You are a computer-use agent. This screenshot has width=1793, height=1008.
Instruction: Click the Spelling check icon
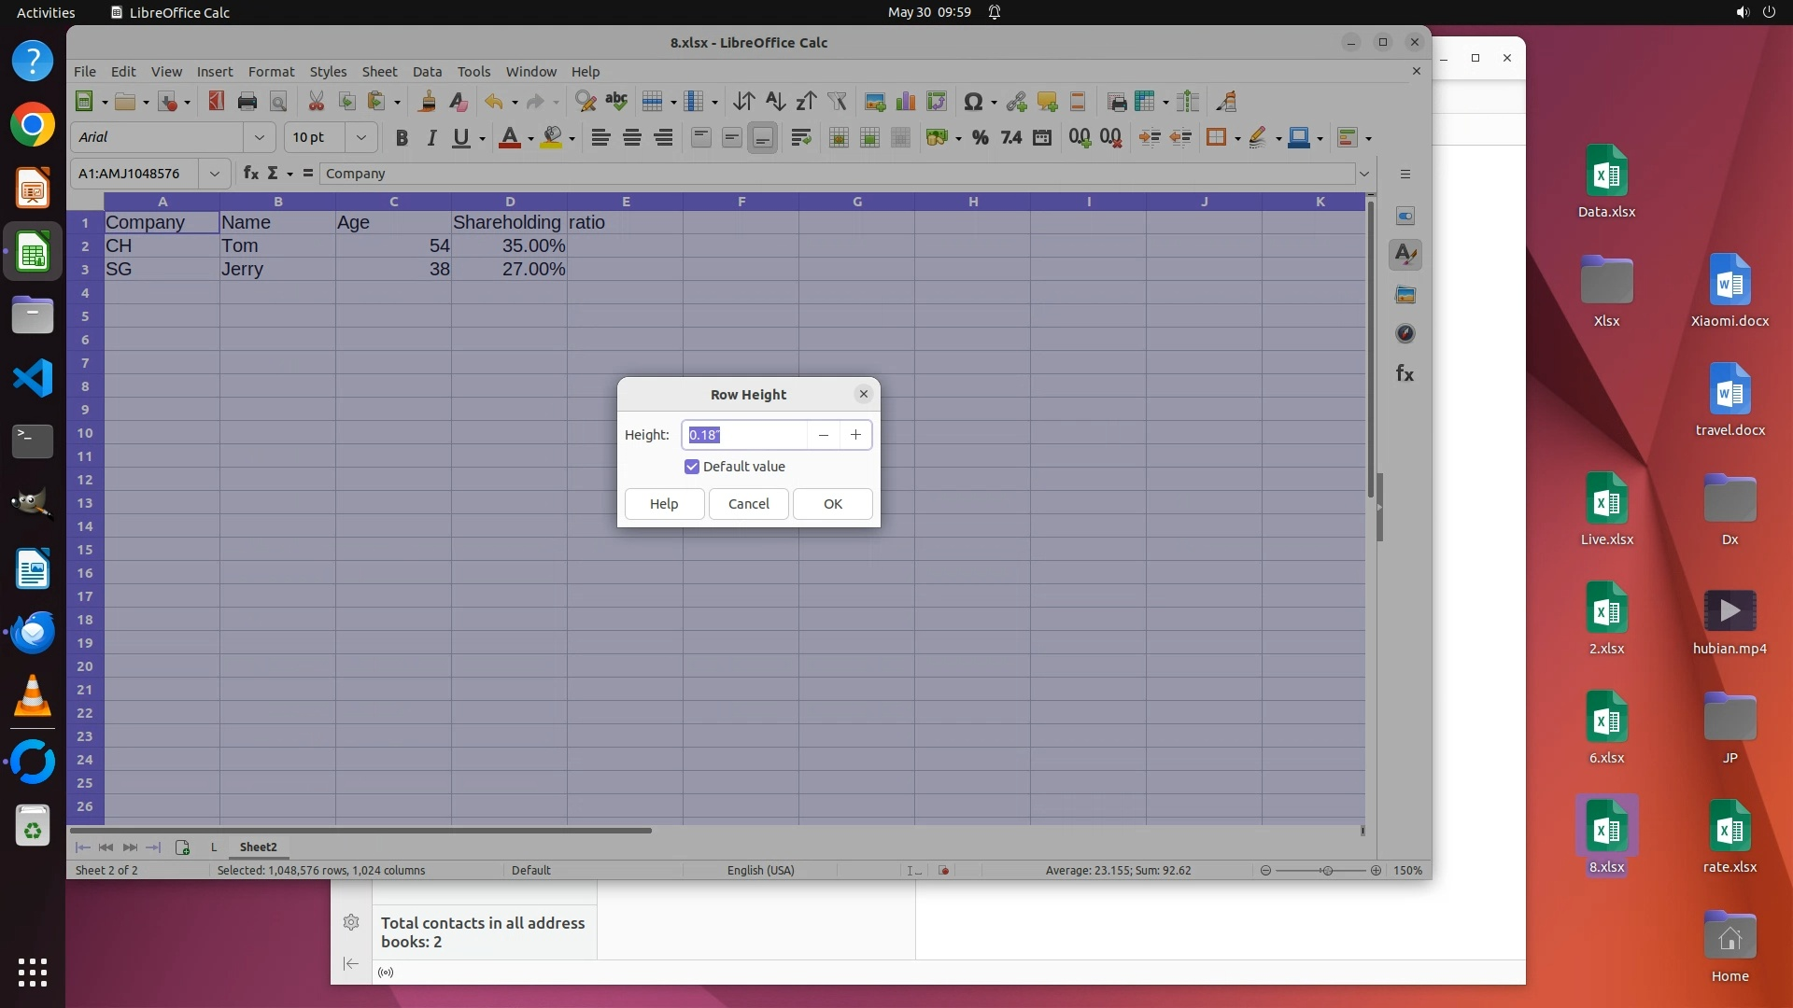point(616,102)
